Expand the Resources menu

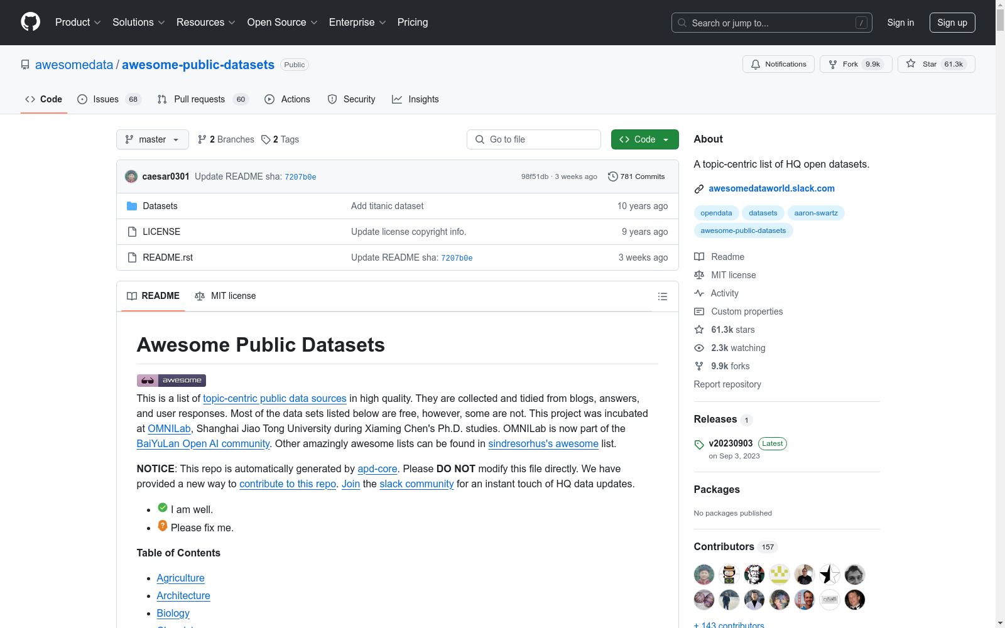tap(206, 22)
